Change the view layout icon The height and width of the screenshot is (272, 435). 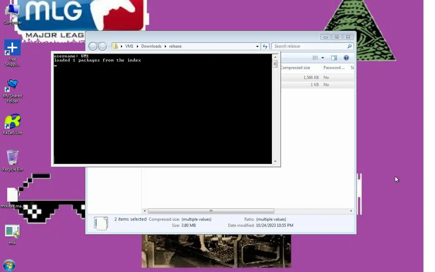click(315, 58)
